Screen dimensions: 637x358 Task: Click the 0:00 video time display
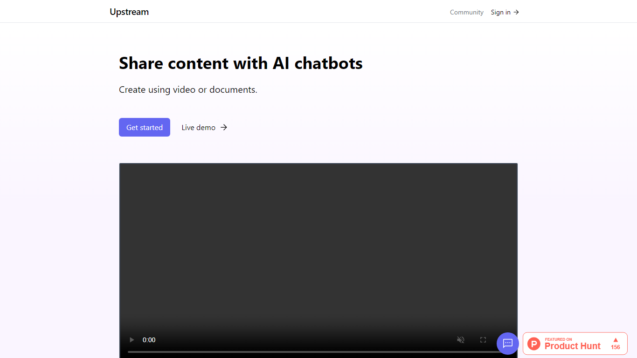[x=149, y=340]
